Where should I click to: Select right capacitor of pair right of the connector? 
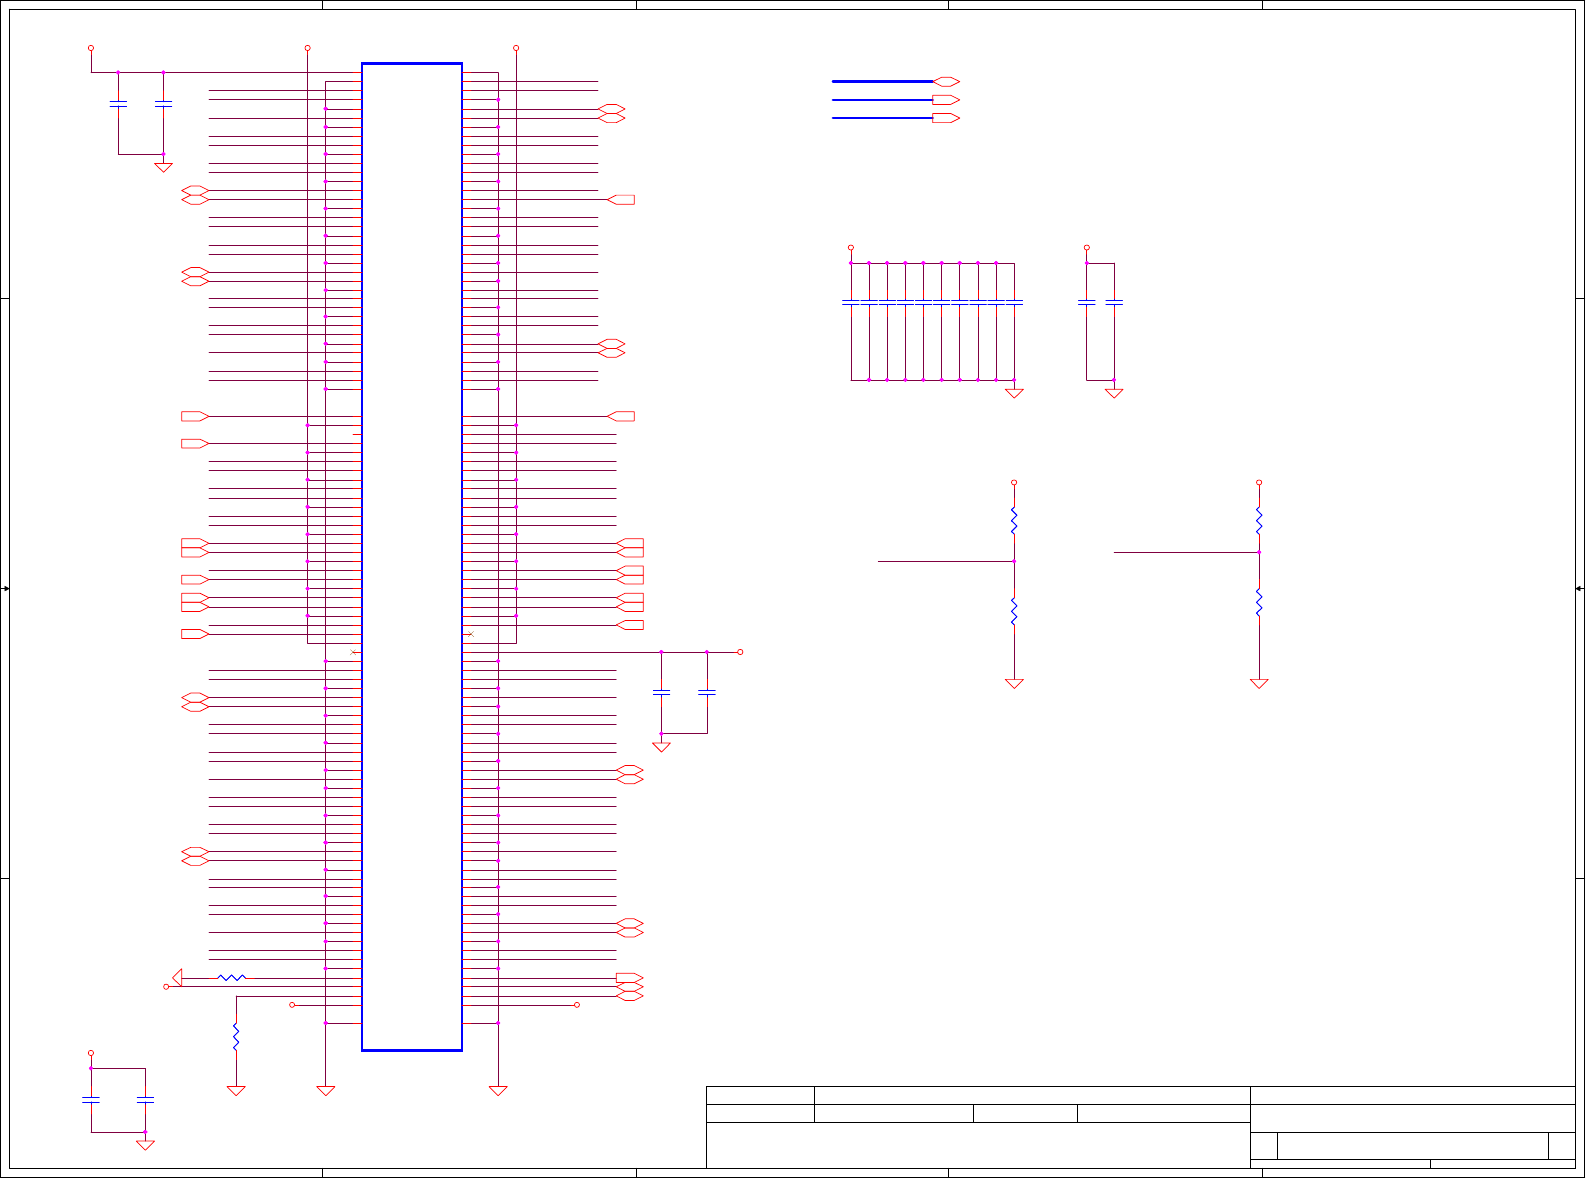click(x=707, y=692)
